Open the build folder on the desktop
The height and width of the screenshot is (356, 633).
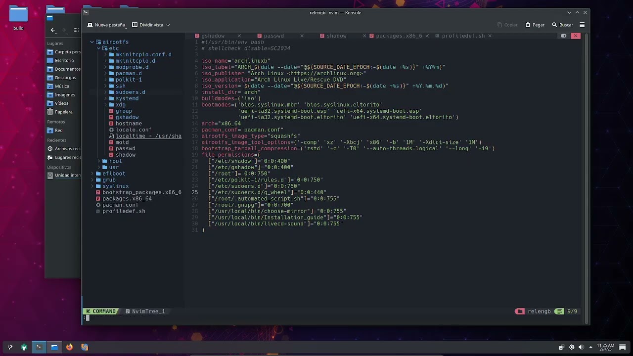tap(18, 19)
